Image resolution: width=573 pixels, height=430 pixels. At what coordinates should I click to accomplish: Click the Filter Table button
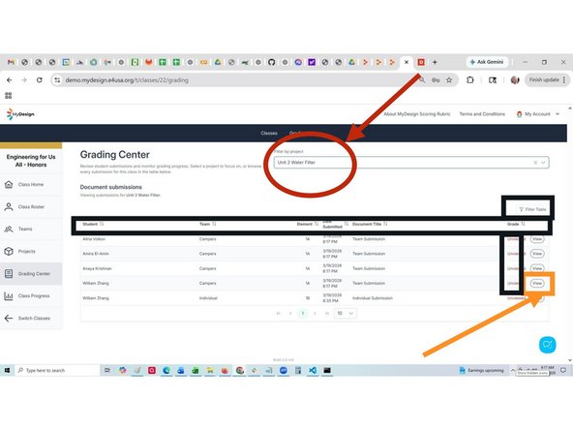532,209
